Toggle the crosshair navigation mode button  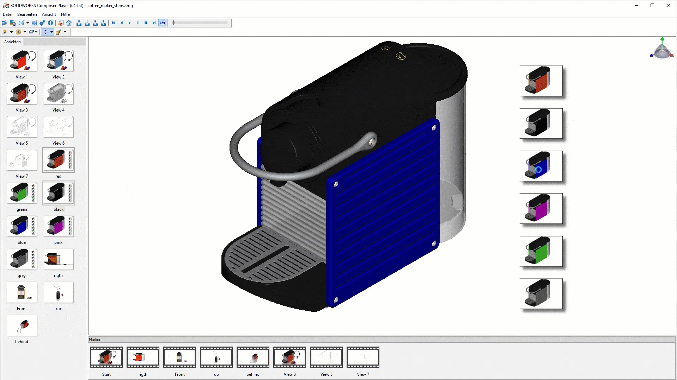[x=45, y=32]
